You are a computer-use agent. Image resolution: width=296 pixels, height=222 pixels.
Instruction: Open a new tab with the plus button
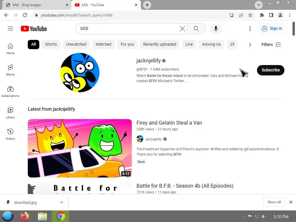click(147, 5)
